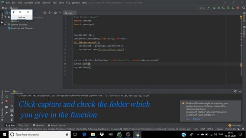Hide the Run panel with minus icon

click(x=240, y=91)
